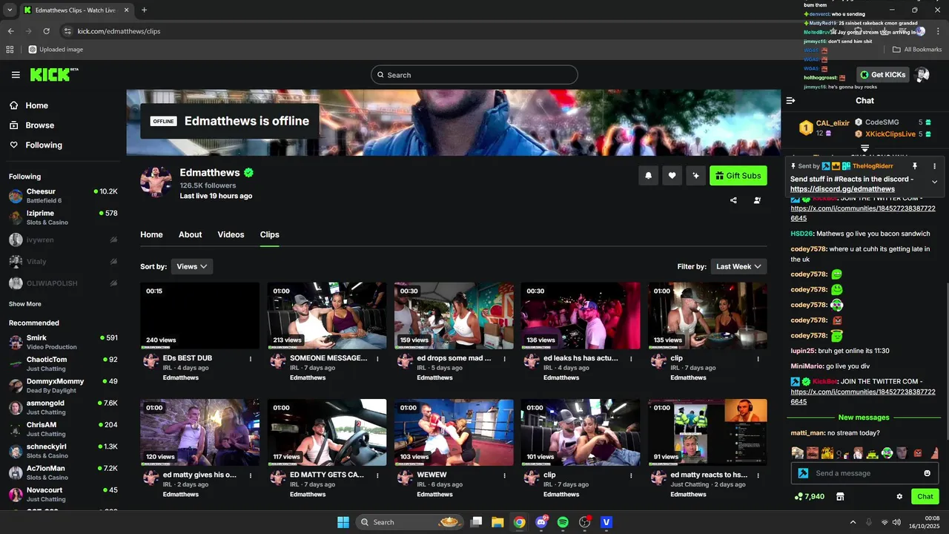Open the EDs BEST DUB clip thumbnail
Screen dimensions: 949x534
point(199,315)
